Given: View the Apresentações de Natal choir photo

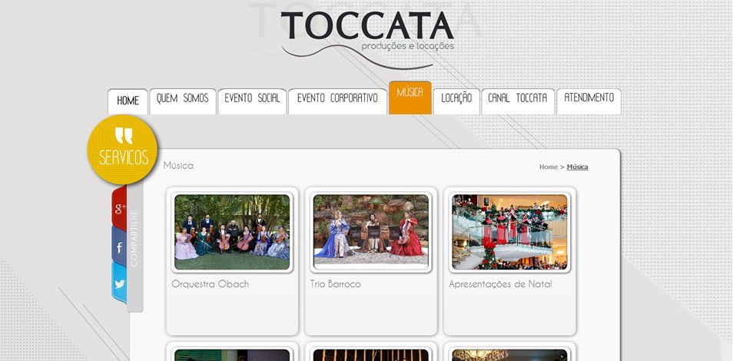Looking at the screenshot, I should tap(509, 232).
